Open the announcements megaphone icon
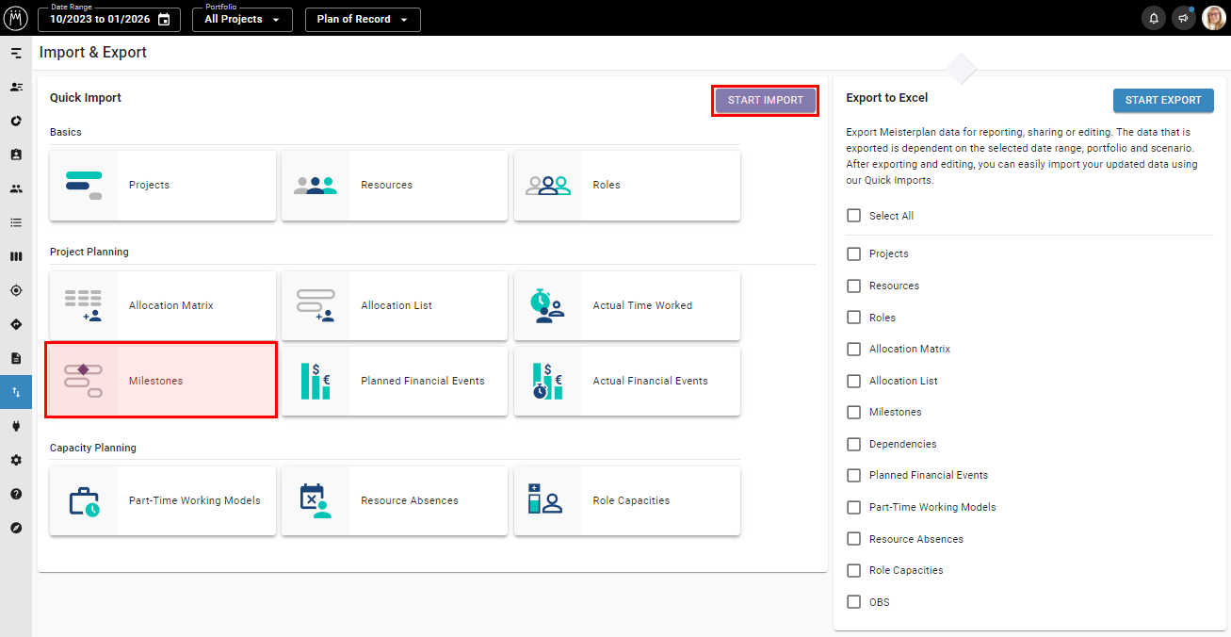The height and width of the screenshot is (637, 1231). (x=1184, y=18)
